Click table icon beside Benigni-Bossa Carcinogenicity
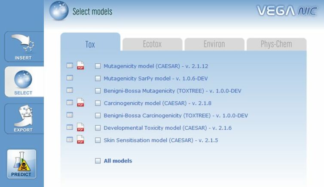Viewport: 324px width, 187px height. pos(70,115)
